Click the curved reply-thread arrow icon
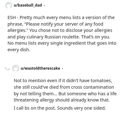The height and width of the screenshot is (119, 125). coord(7,68)
